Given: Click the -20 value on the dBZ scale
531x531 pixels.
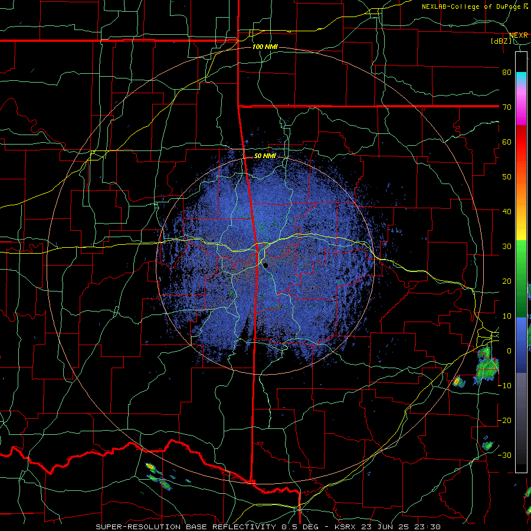Looking at the screenshot, I should 504,420.
